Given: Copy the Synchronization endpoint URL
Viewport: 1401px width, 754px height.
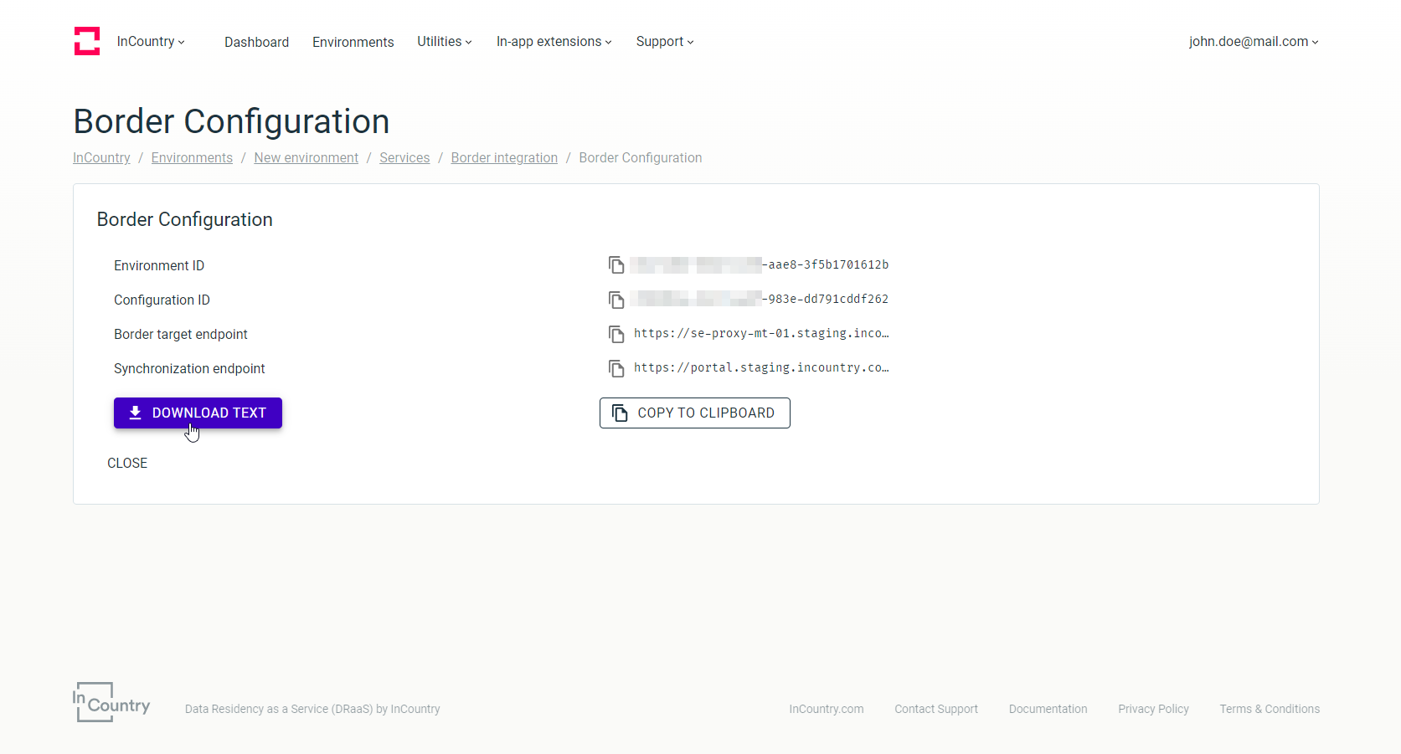Looking at the screenshot, I should [616, 368].
